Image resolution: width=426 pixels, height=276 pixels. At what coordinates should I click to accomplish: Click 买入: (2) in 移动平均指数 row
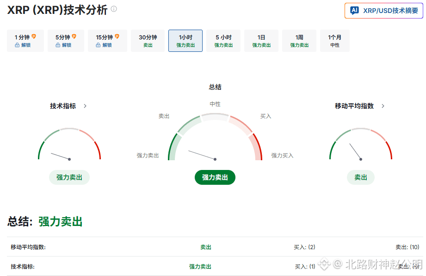click(x=304, y=247)
